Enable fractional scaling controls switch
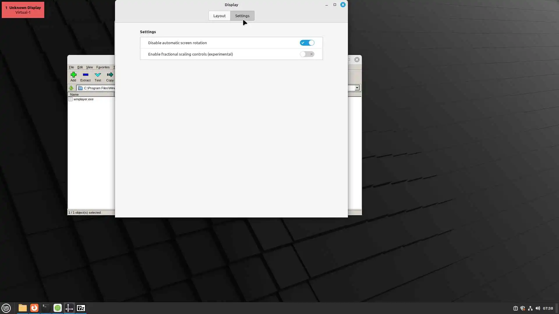 307,54
